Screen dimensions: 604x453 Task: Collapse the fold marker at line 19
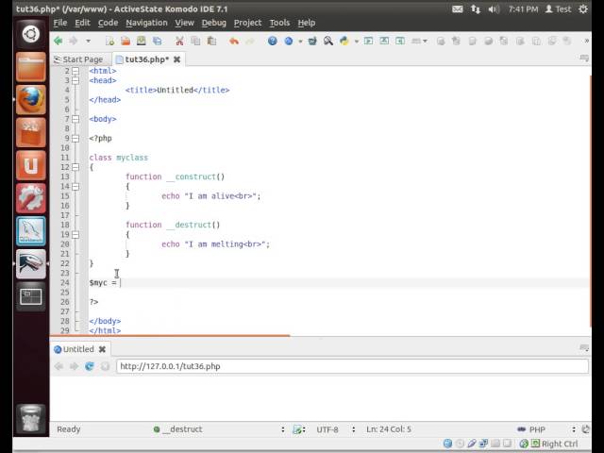[x=75, y=235]
